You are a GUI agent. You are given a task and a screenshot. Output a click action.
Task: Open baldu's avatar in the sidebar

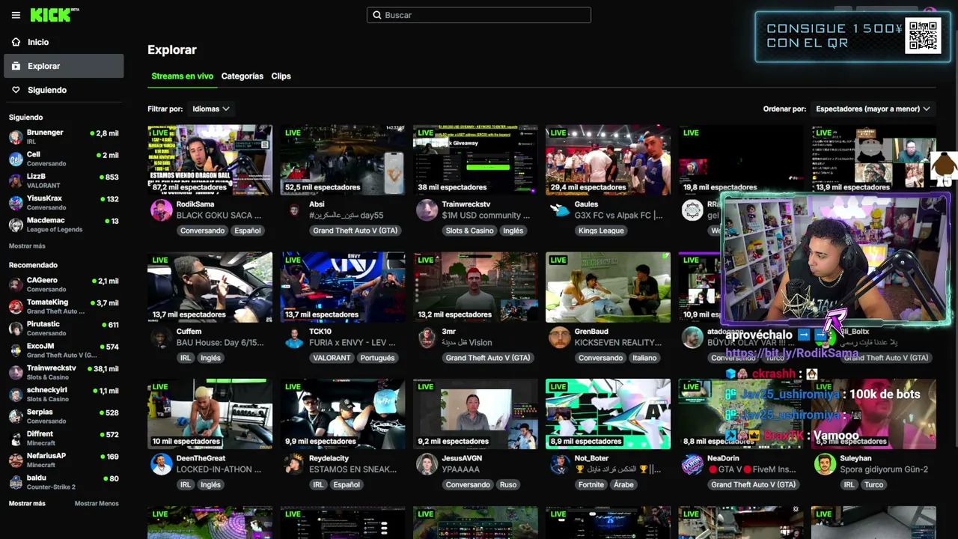coord(16,482)
